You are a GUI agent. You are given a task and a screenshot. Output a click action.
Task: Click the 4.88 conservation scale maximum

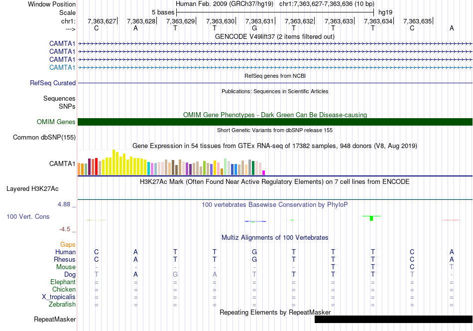[x=64, y=204]
